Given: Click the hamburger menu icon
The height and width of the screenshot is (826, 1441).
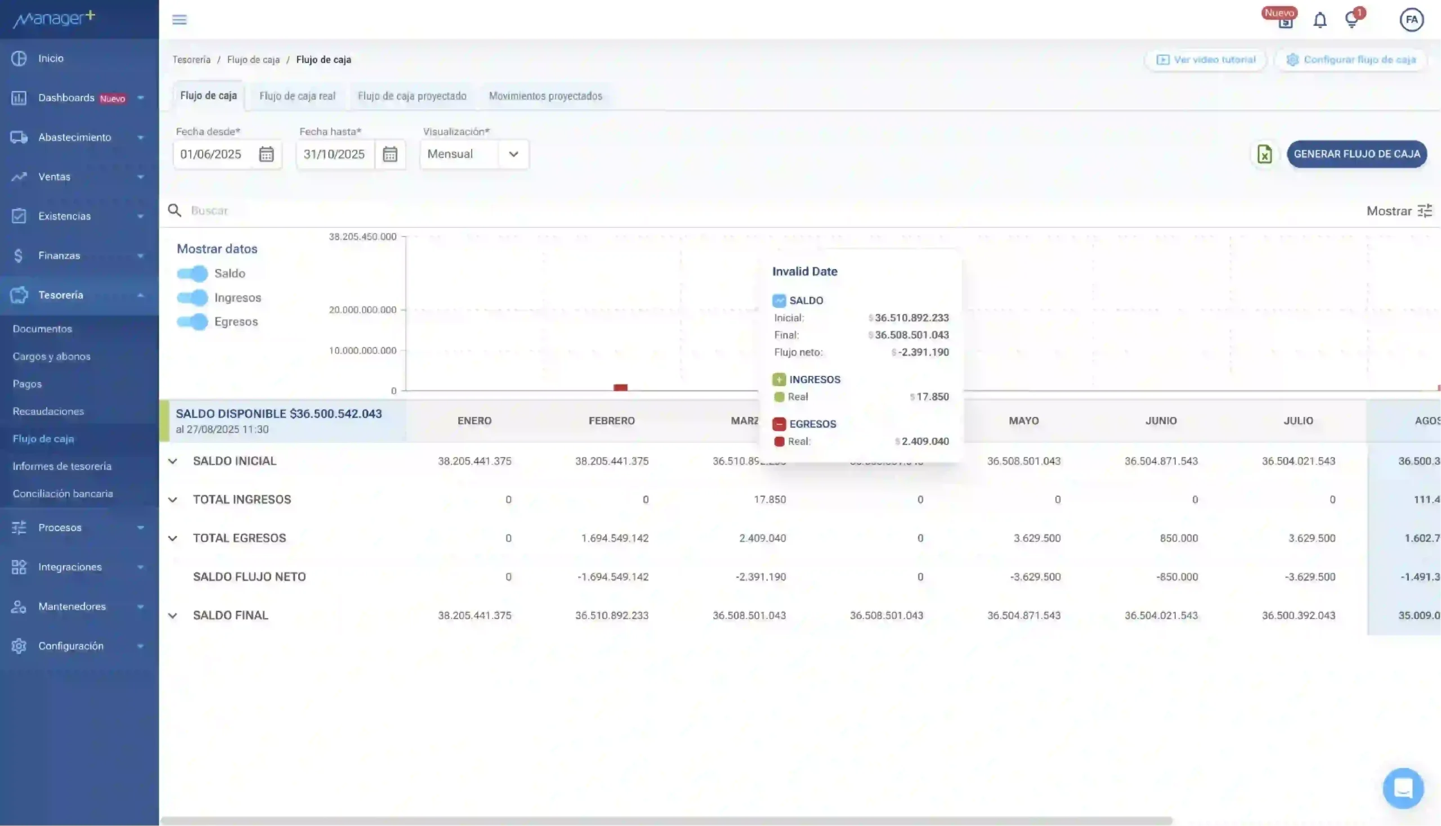Looking at the screenshot, I should point(180,20).
